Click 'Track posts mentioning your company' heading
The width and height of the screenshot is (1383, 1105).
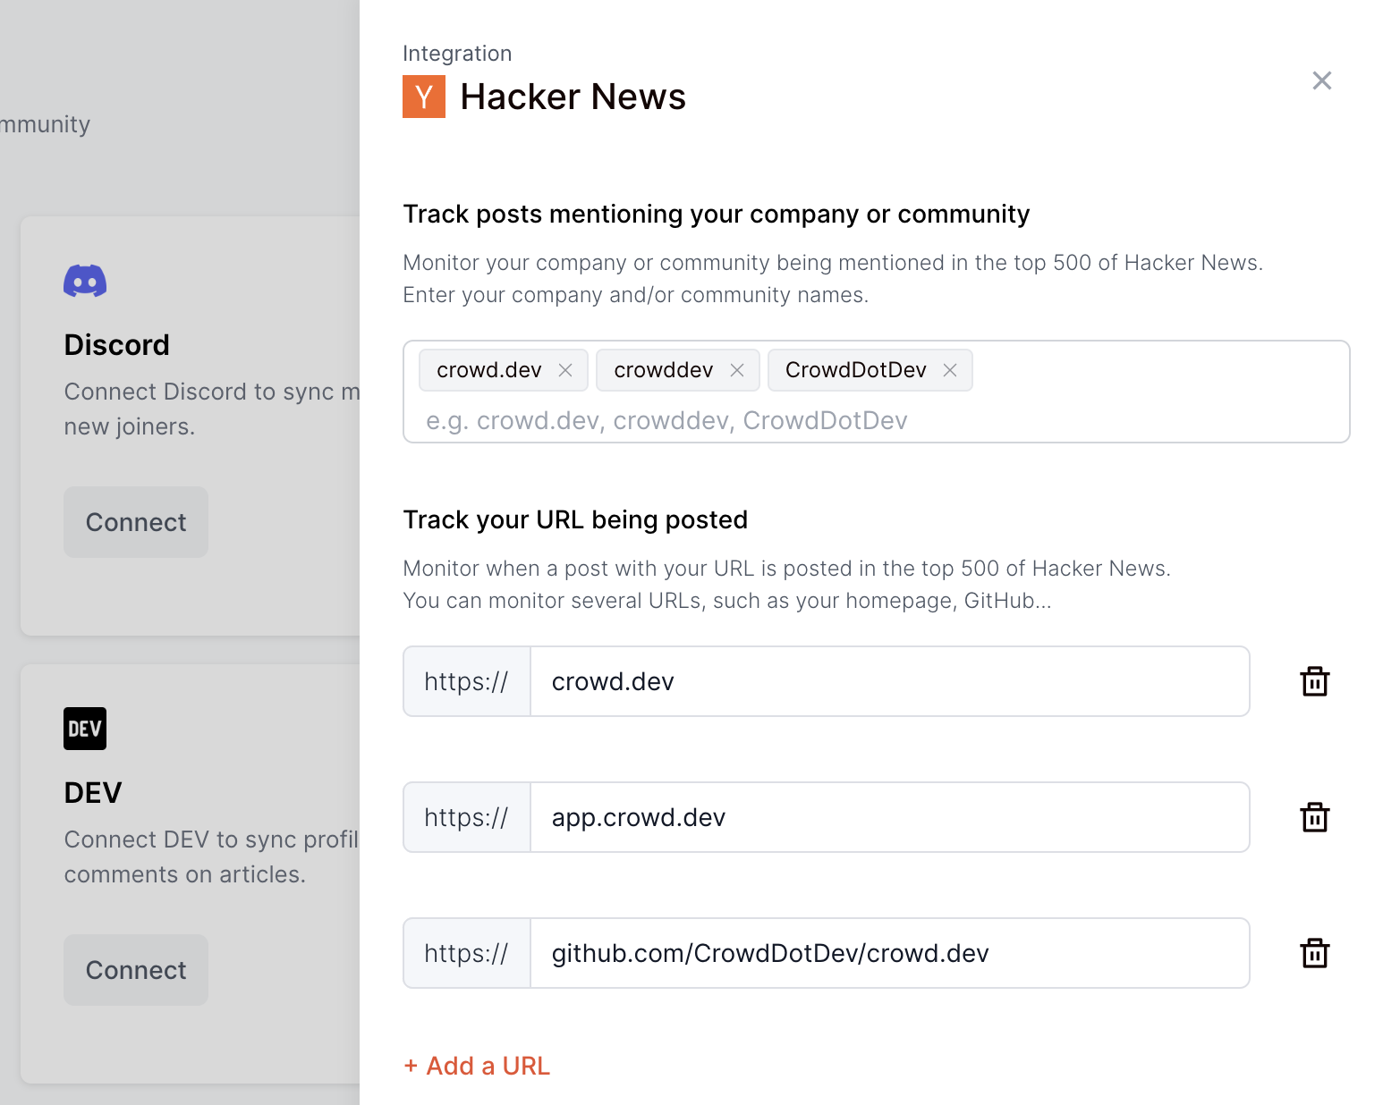[x=717, y=214]
